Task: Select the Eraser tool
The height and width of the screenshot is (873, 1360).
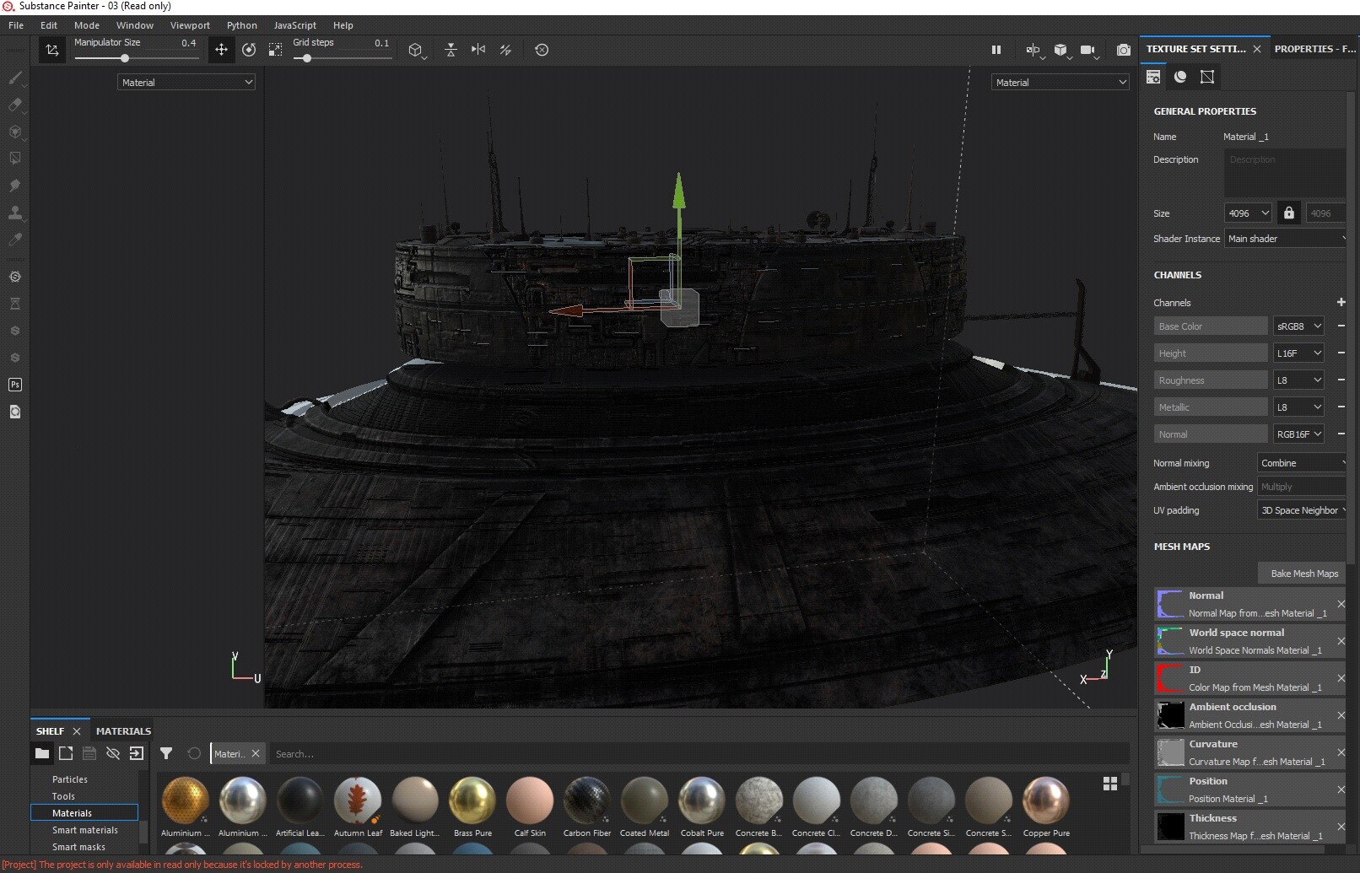Action: coord(14,105)
